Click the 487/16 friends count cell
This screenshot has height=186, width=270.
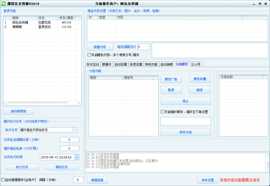pyautogui.click(x=66, y=22)
